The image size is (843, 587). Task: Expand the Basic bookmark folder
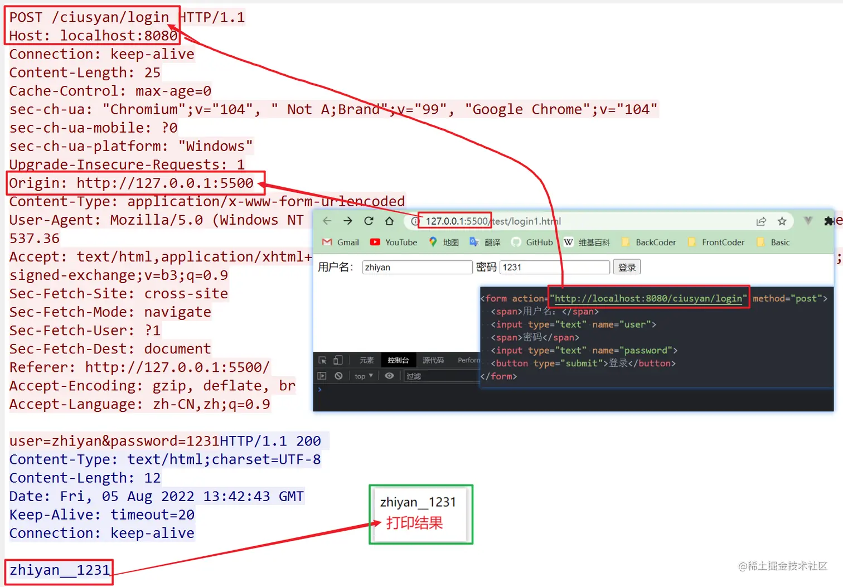click(773, 242)
